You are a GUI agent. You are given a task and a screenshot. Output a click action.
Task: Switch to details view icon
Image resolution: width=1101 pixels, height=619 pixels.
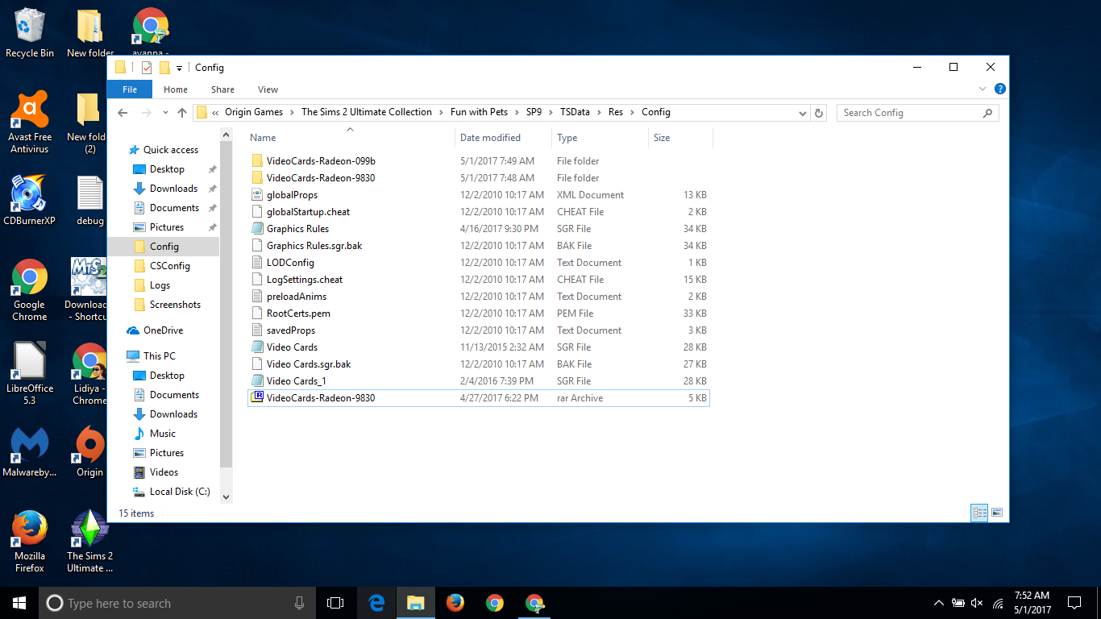[x=980, y=513]
